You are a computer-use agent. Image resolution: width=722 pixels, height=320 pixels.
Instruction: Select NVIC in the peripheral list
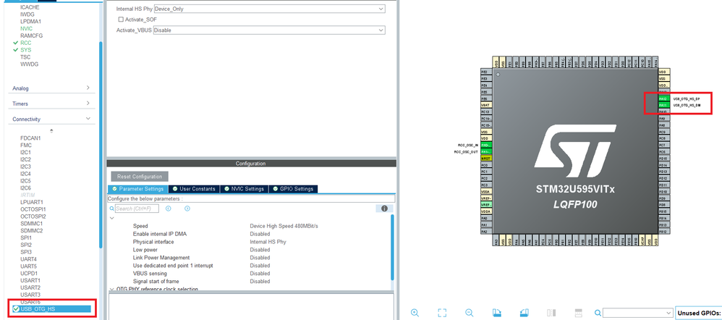(x=26, y=28)
